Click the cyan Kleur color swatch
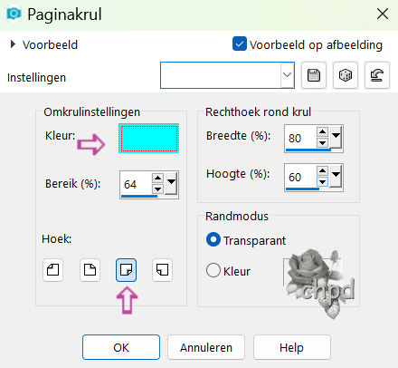The width and height of the screenshot is (398, 368). 148,138
